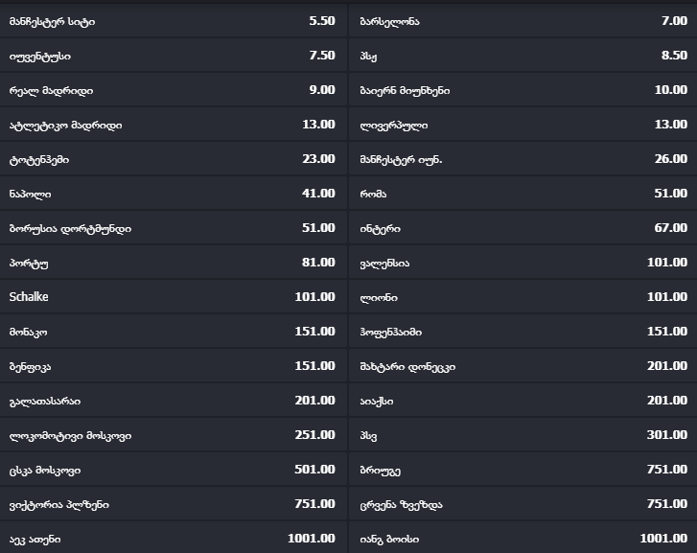Pick მონაკო at 151.00 odds
Image resolution: width=697 pixels, height=553 pixels.
[x=174, y=332]
